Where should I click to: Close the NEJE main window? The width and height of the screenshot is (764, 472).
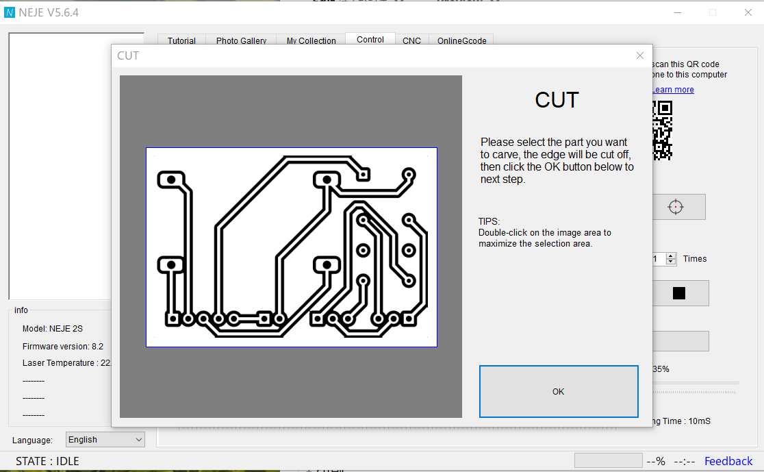coord(748,13)
